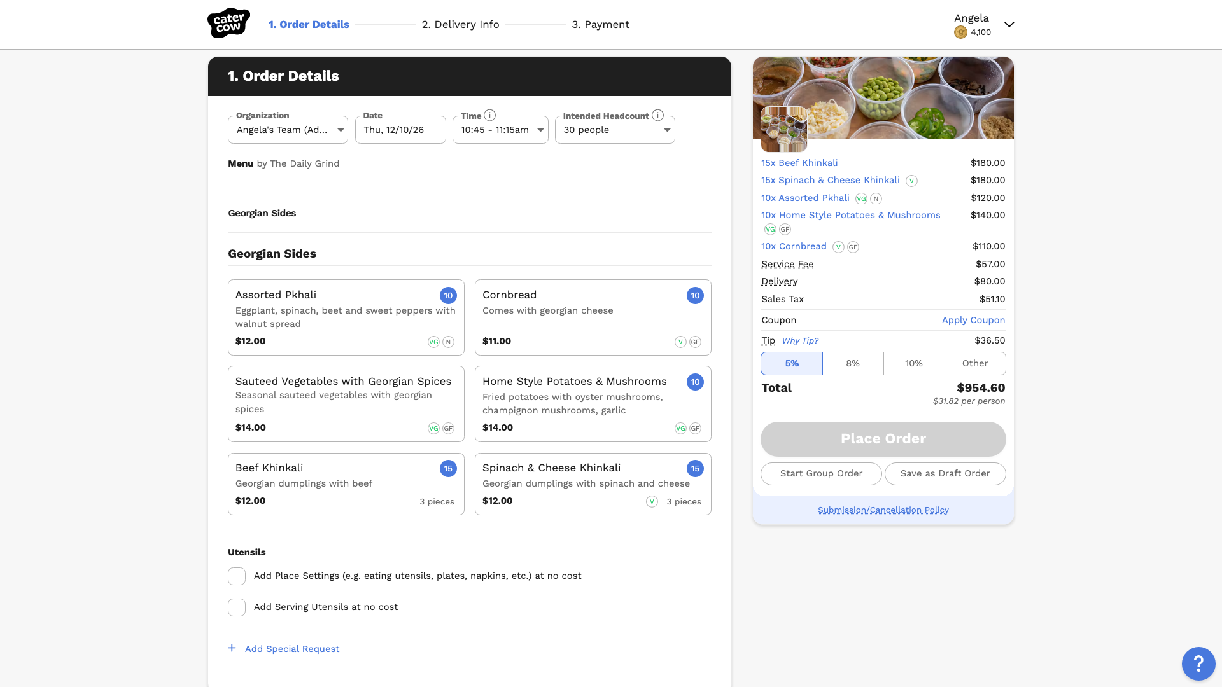
Task: Select the 10% tip option
Action: coord(914,363)
